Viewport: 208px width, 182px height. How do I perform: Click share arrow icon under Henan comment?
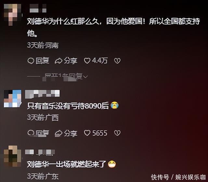pos(58,61)
